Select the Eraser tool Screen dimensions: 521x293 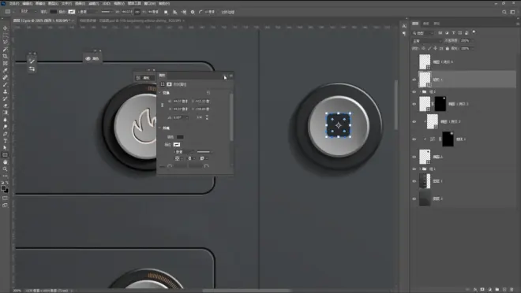click(5, 106)
